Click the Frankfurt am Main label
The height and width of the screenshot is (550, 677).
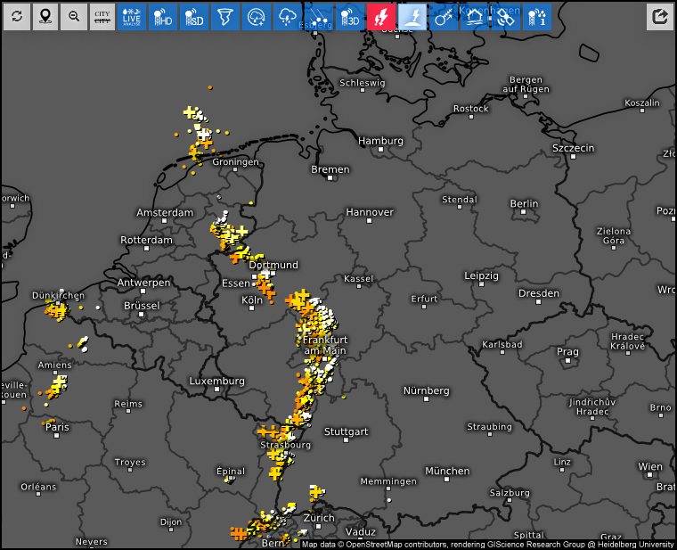[325, 345]
